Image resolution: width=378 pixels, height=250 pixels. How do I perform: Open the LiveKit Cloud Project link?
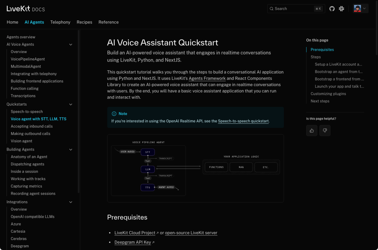click(x=135, y=233)
